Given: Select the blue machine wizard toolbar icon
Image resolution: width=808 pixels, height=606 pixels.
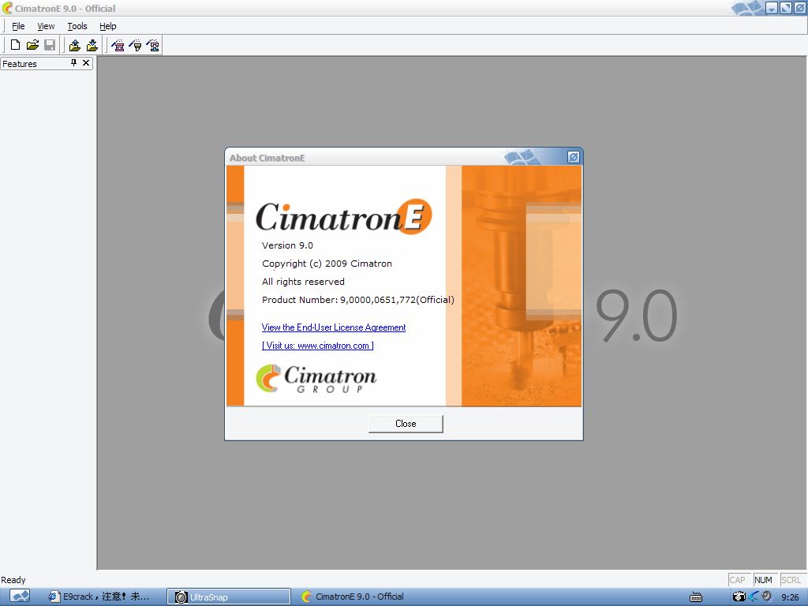Looking at the screenshot, I should tap(153, 45).
